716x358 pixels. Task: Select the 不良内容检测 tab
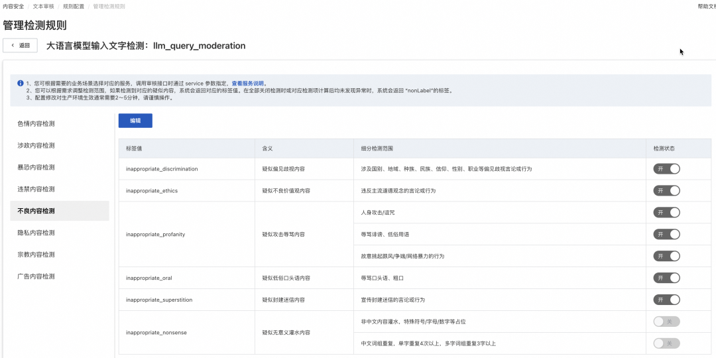(x=60, y=211)
